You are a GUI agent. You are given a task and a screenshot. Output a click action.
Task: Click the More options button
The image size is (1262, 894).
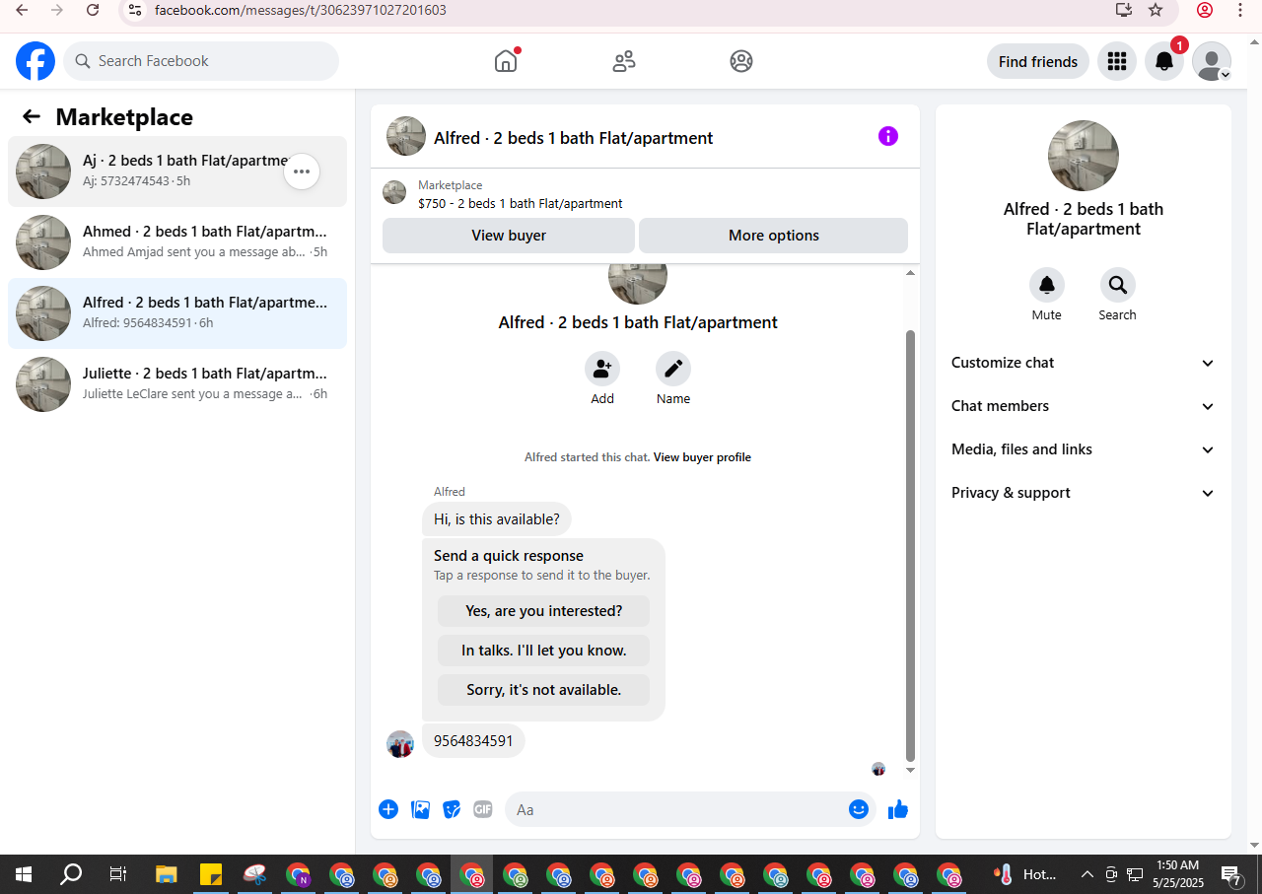point(774,236)
